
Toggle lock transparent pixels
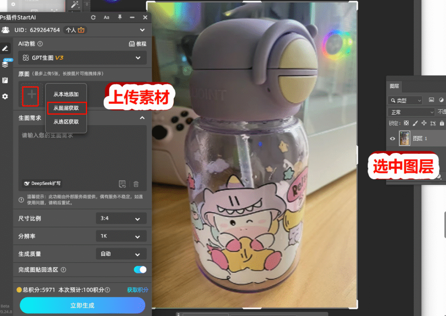406,123
